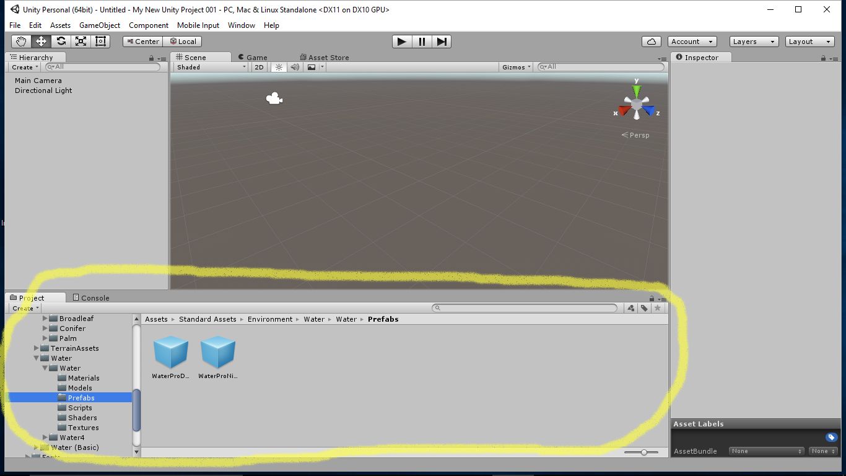Collapse the Water folder in project tree
846x476 pixels.
click(36, 358)
